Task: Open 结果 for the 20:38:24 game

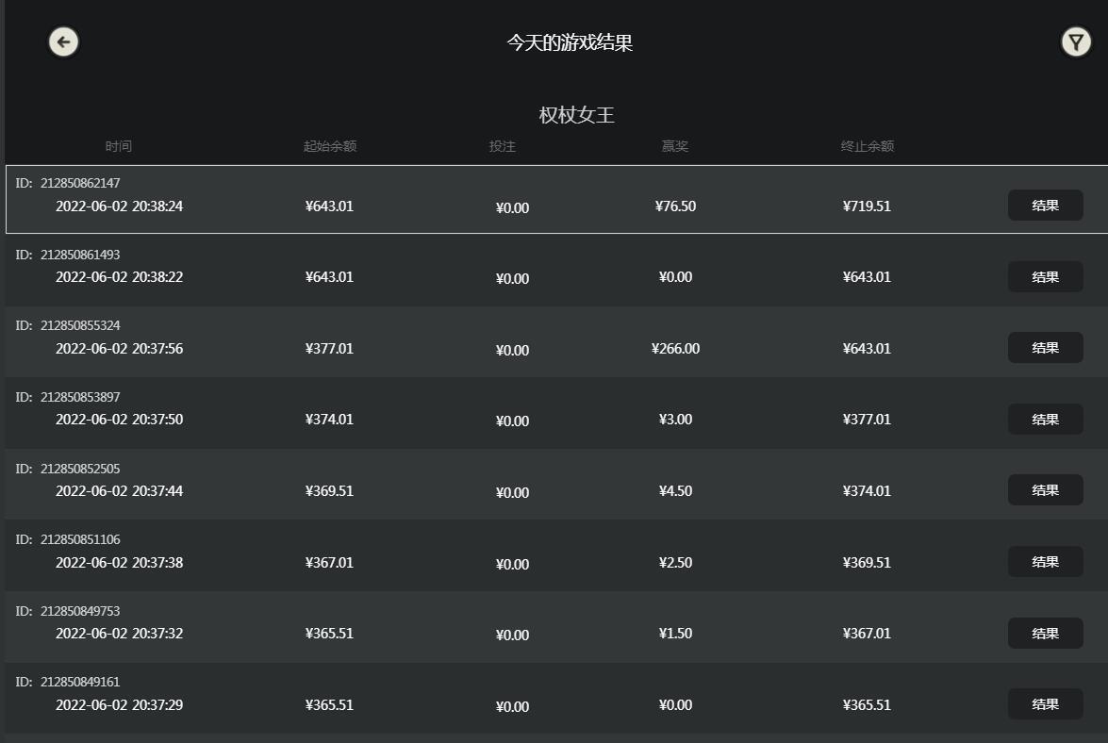Action: point(1045,206)
